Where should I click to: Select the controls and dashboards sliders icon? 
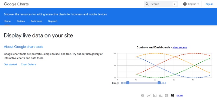[x=173, y=95]
